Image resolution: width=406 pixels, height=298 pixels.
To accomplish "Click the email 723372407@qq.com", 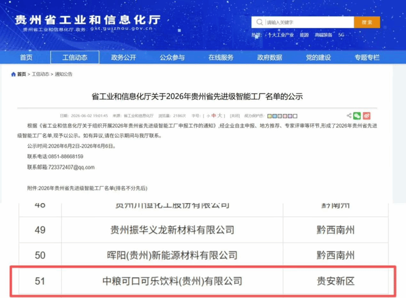I will click(x=71, y=167).
